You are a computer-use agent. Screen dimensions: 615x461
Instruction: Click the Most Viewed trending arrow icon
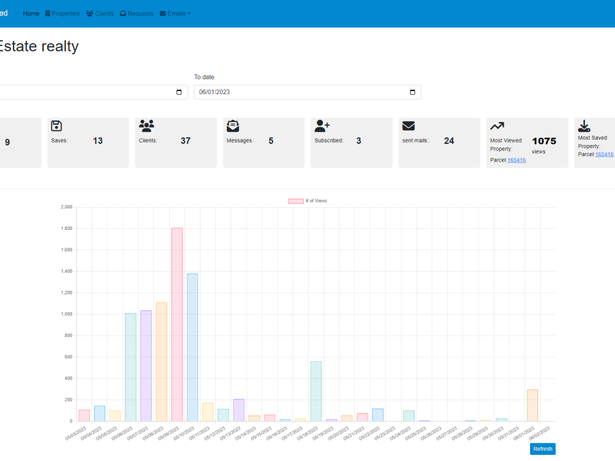click(497, 126)
